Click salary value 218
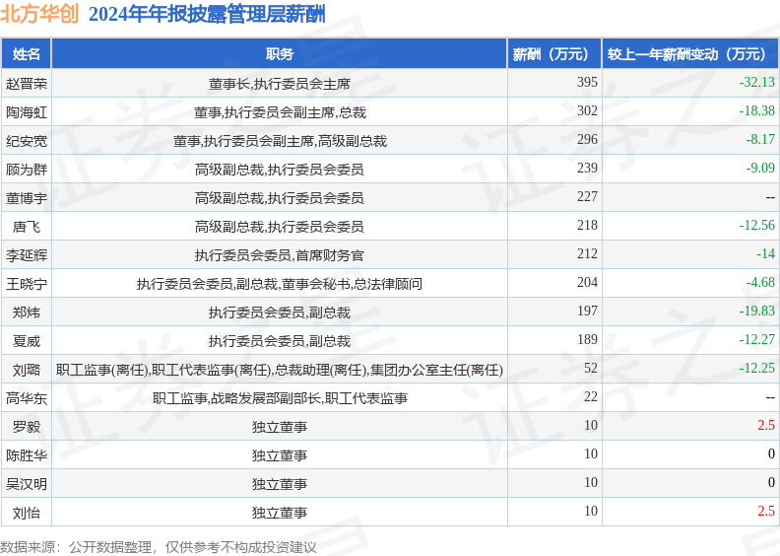The height and width of the screenshot is (556, 780). pyautogui.click(x=587, y=225)
